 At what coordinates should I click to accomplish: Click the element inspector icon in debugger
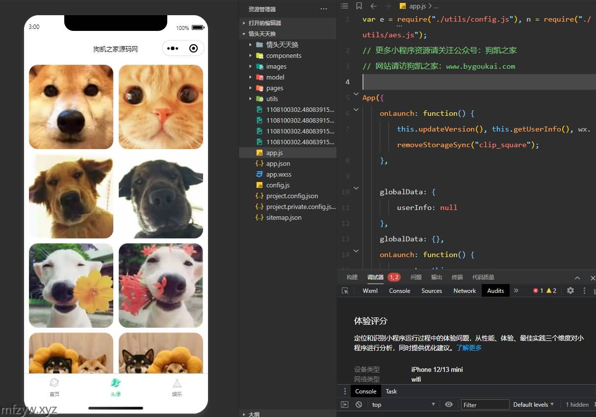click(345, 290)
